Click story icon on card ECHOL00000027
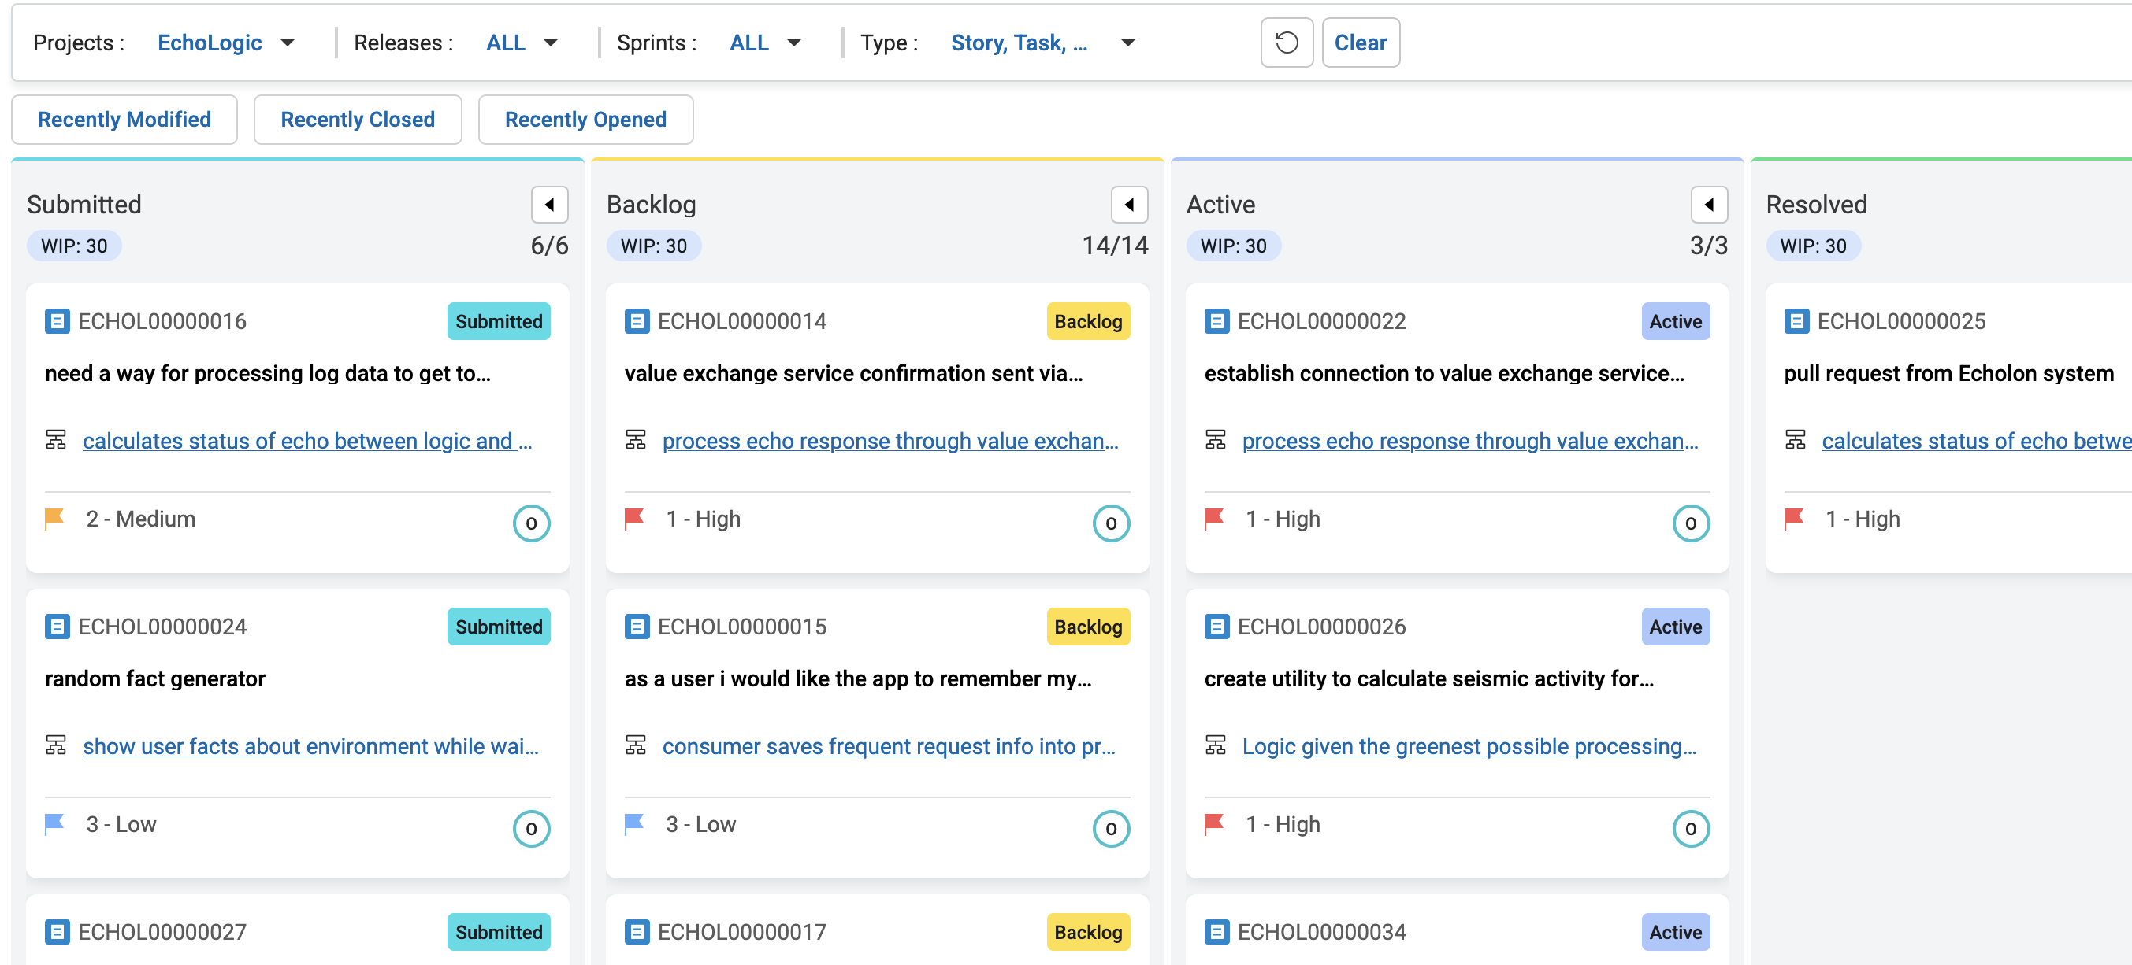 (x=57, y=931)
